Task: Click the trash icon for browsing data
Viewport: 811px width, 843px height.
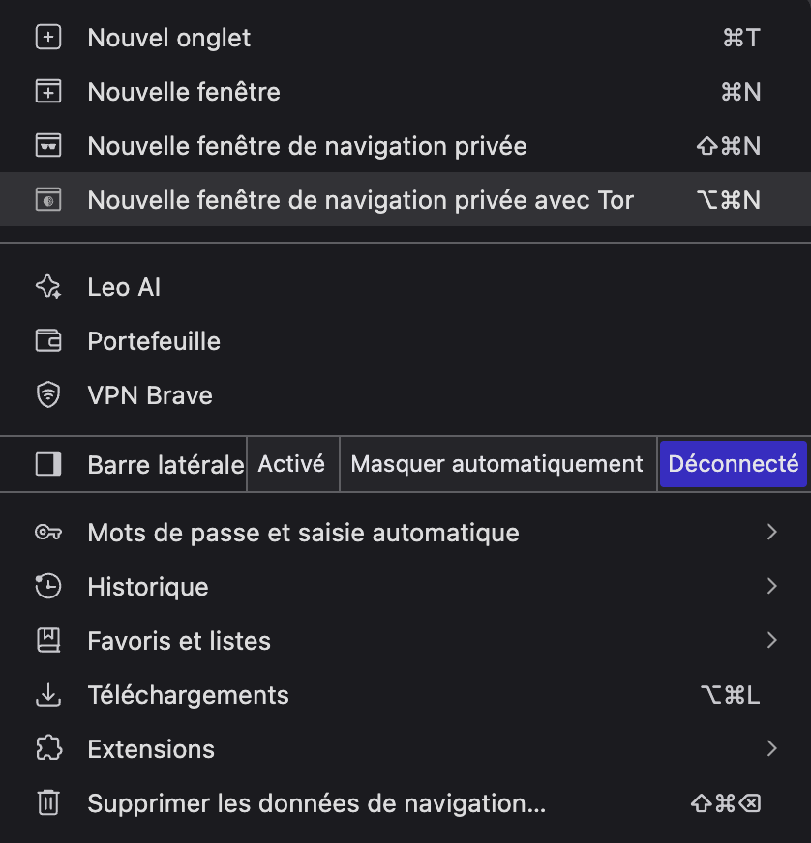Action: click(47, 803)
